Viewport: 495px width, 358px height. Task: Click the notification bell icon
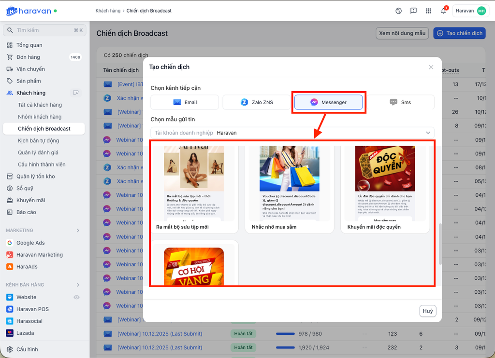pyautogui.click(x=443, y=11)
